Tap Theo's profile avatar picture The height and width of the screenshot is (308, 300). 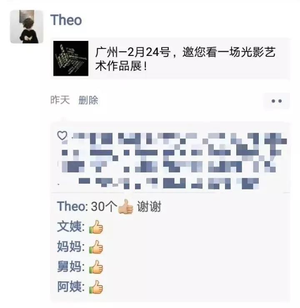(x=27, y=27)
